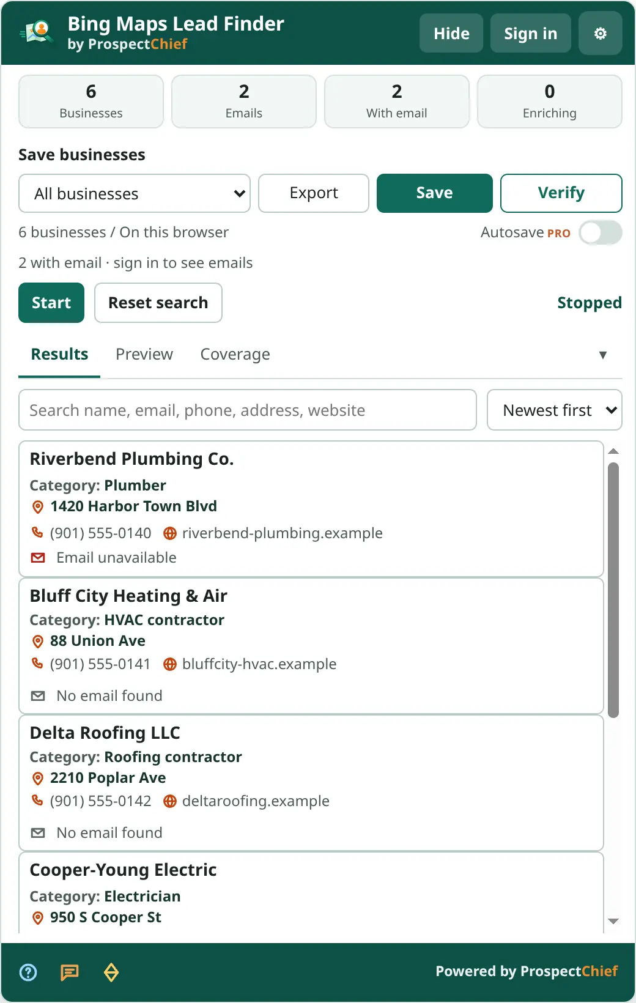Switch to the Preview tab
This screenshot has height=1003, width=636.
(x=144, y=354)
